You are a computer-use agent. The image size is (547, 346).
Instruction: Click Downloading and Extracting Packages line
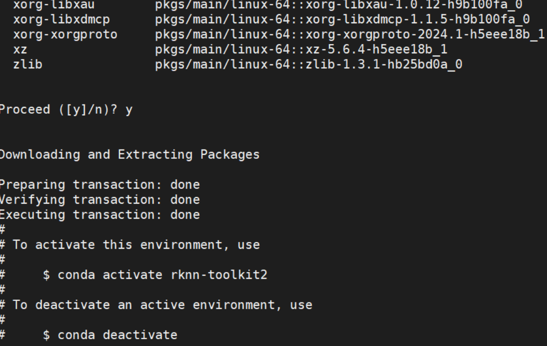pos(130,155)
